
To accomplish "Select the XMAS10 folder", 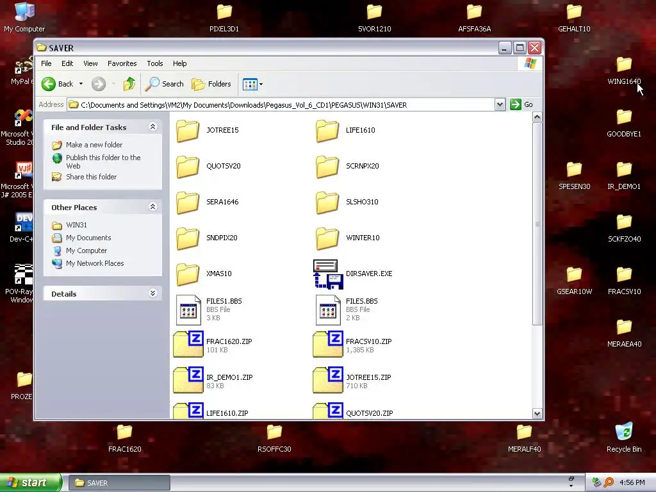I will click(204, 274).
